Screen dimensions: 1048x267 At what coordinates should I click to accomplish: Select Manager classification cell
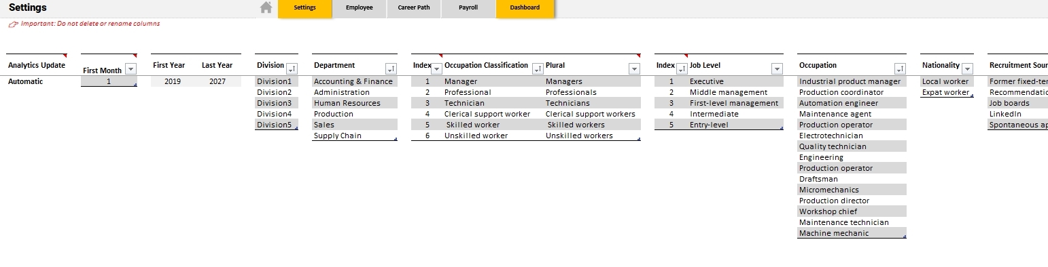coord(493,81)
